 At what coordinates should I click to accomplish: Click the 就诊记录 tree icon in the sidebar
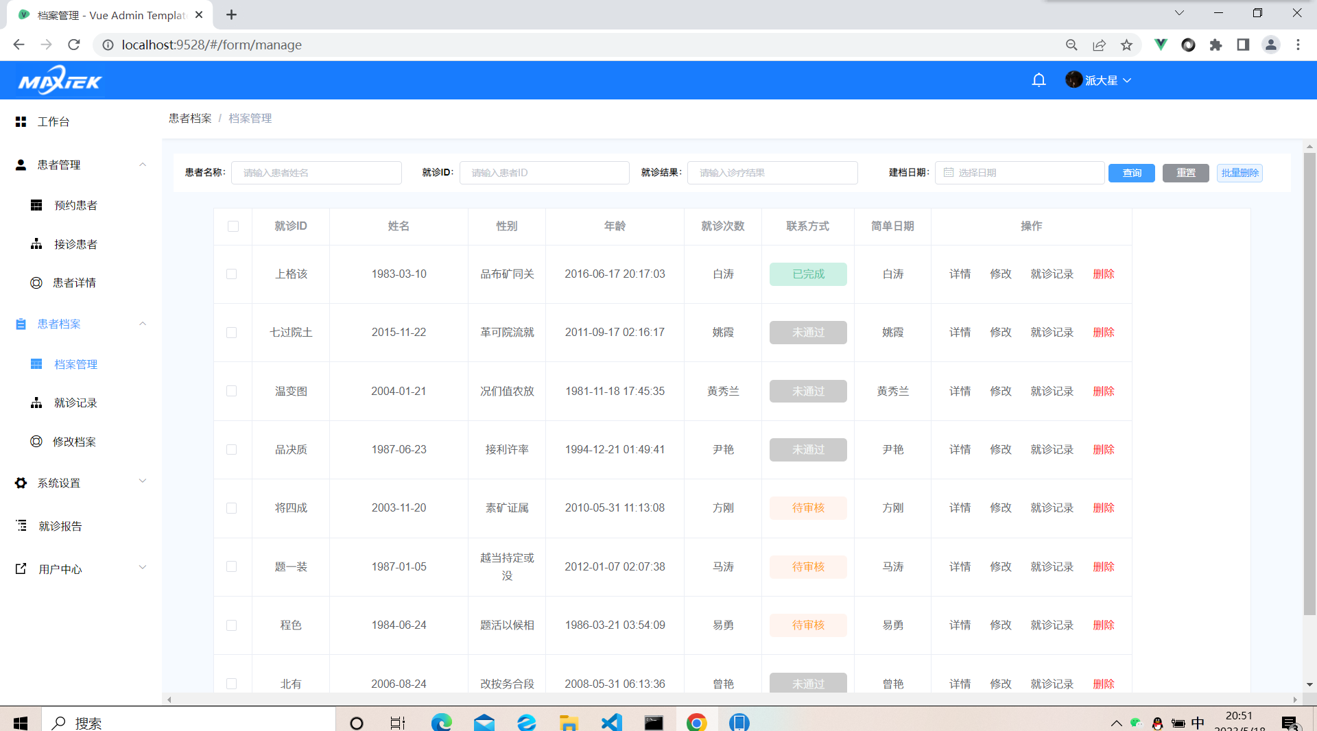click(36, 403)
